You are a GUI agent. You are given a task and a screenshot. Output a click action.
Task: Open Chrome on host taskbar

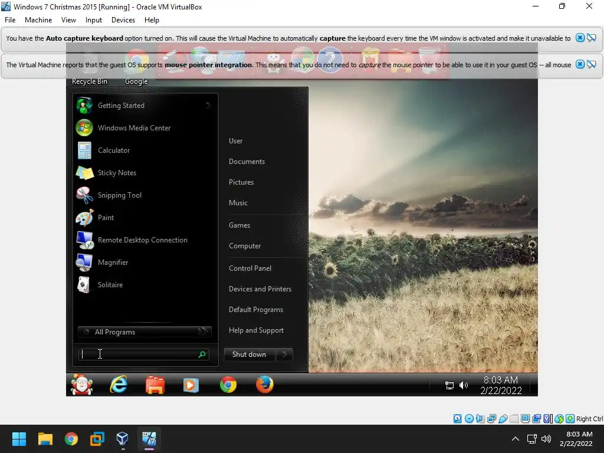click(x=71, y=439)
